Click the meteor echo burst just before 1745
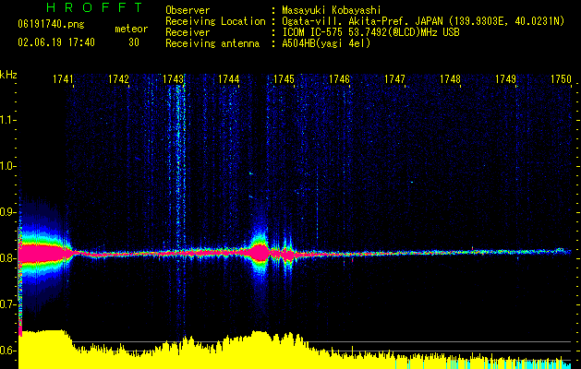Screen dimensions: 581x369 [260, 253]
